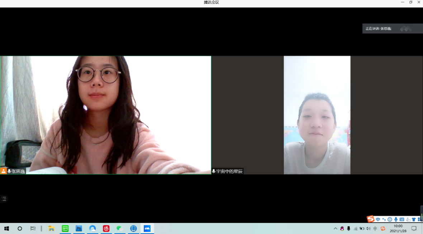Open the list menu icon at left edge
Screen dimensions: 423x234
[4, 199]
